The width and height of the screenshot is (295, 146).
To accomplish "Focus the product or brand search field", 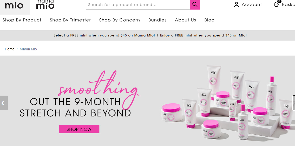I will [138, 5].
